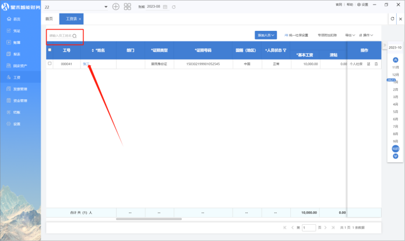Toggle the select-all checkbox in table header
Image resolution: width=405 pixels, height=241 pixels.
pyautogui.click(x=50, y=50)
